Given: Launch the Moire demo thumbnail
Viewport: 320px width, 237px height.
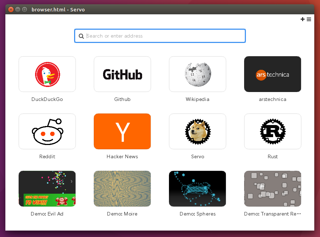Looking at the screenshot, I should click(x=122, y=189).
